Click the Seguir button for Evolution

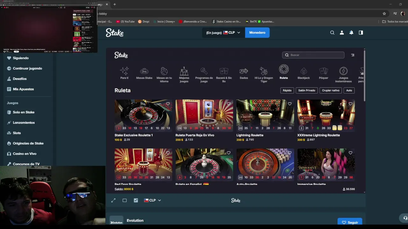tap(350, 222)
